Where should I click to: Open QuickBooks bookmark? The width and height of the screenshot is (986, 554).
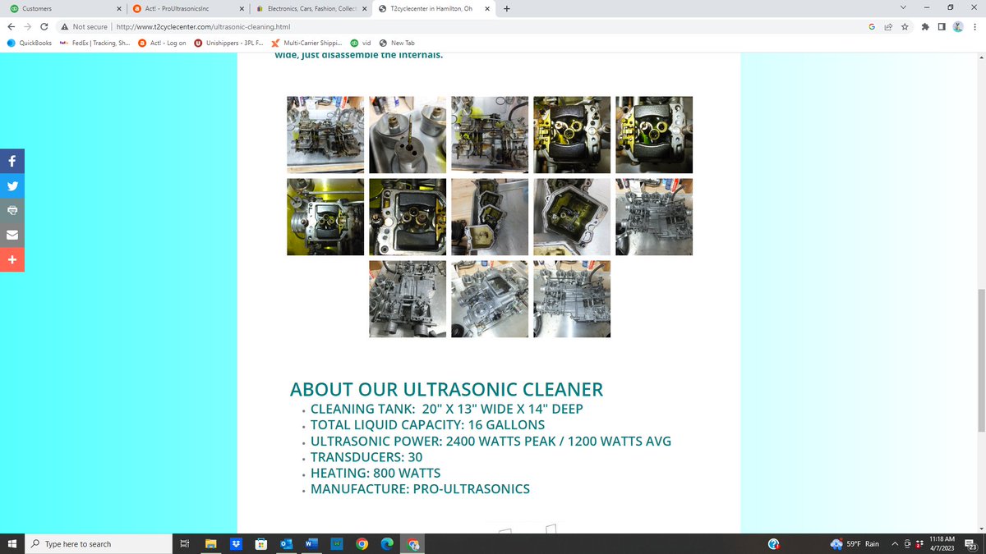click(30, 43)
